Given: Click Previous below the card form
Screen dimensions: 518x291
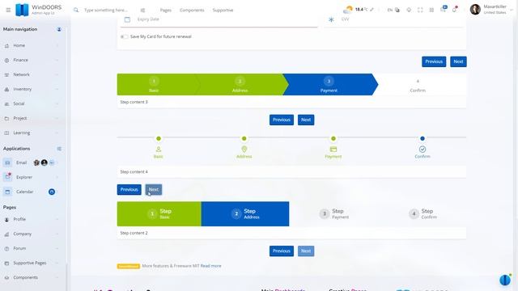Looking at the screenshot, I should click(434, 61).
